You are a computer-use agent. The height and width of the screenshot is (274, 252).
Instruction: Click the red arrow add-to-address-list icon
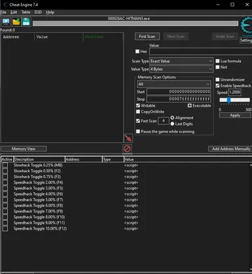pyautogui.click(x=128, y=138)
